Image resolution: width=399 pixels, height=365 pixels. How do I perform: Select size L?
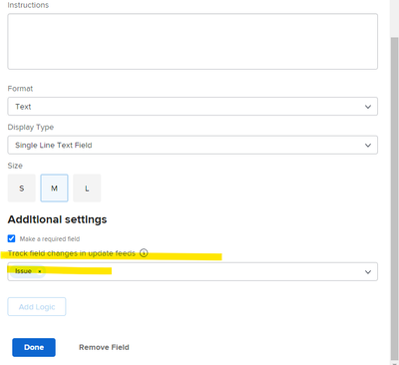click(87, 188)
